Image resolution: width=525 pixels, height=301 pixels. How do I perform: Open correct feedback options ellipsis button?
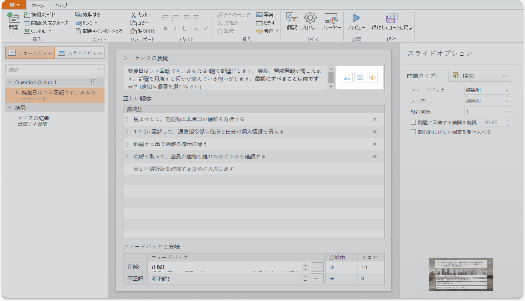coord(317,267)
